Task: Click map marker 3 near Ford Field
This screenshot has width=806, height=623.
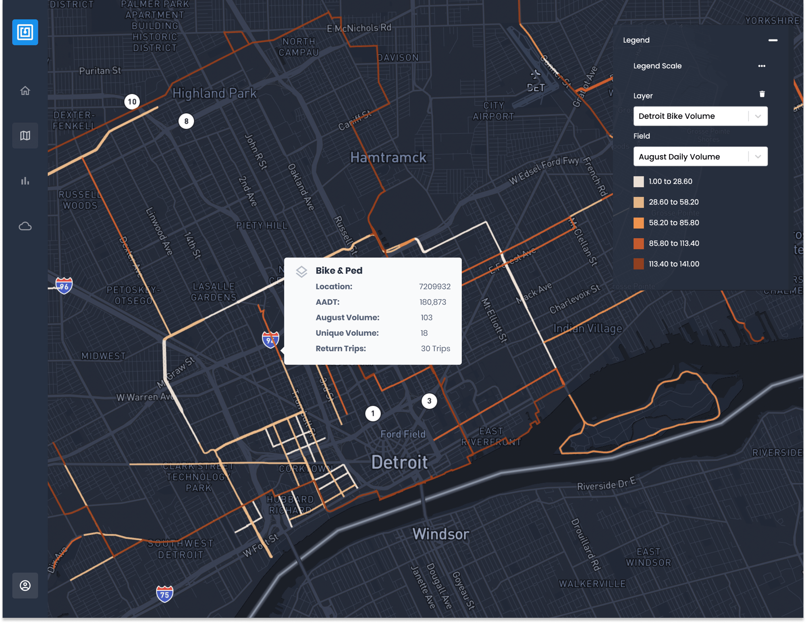Action: click(429, 401)
